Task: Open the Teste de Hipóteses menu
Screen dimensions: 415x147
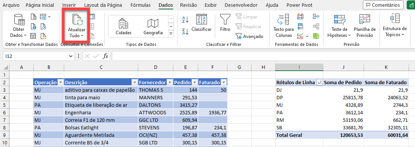Action: click(x=339, y=26)
